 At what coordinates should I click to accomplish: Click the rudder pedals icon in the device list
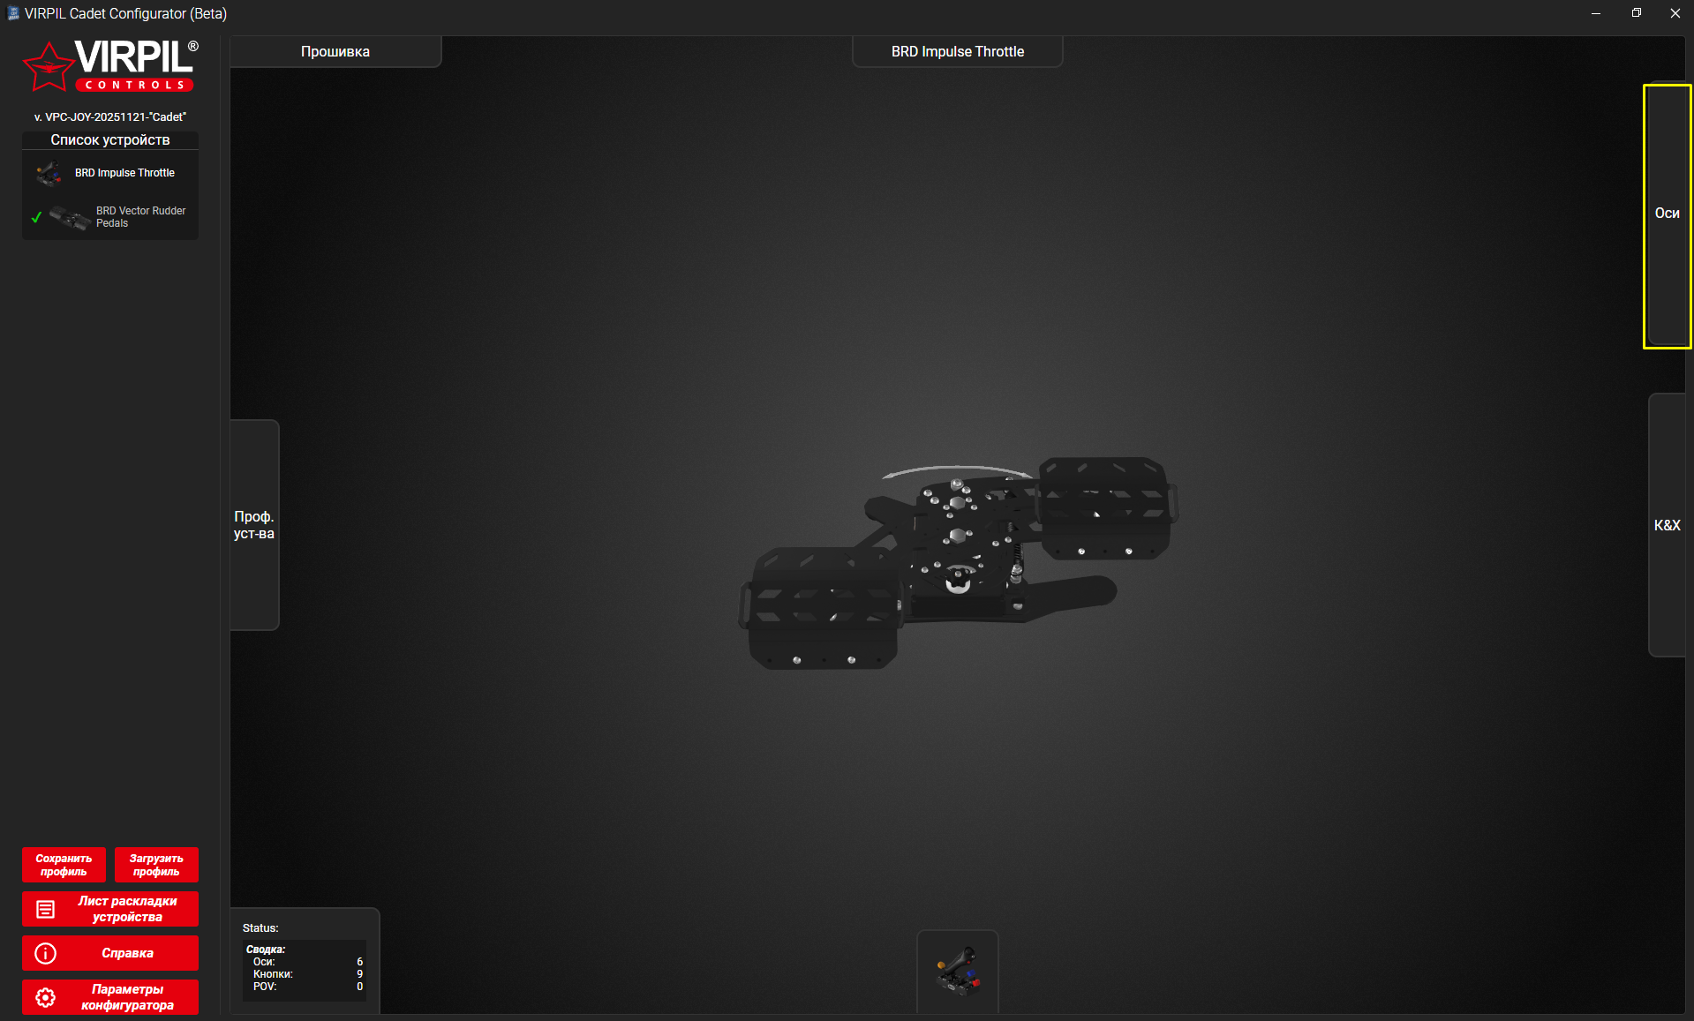71,217
